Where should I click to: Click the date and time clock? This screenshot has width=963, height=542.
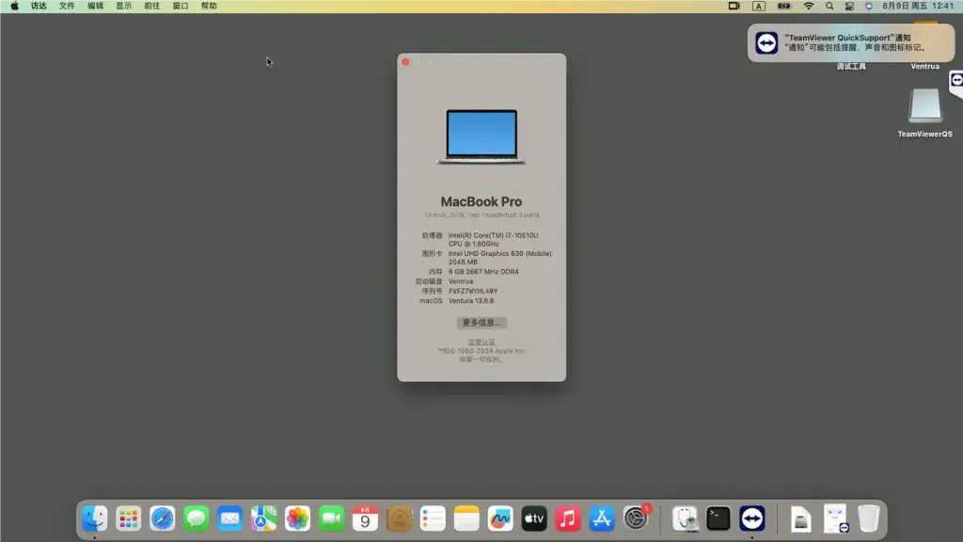click(918, 7)
